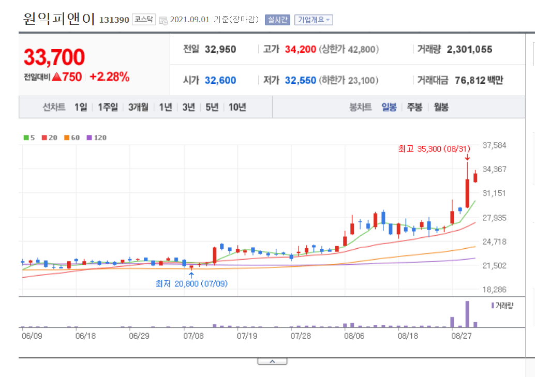The height and width of the screenshot is (377, 535).
Task: Click the low price 32,550
Action: 301,81
